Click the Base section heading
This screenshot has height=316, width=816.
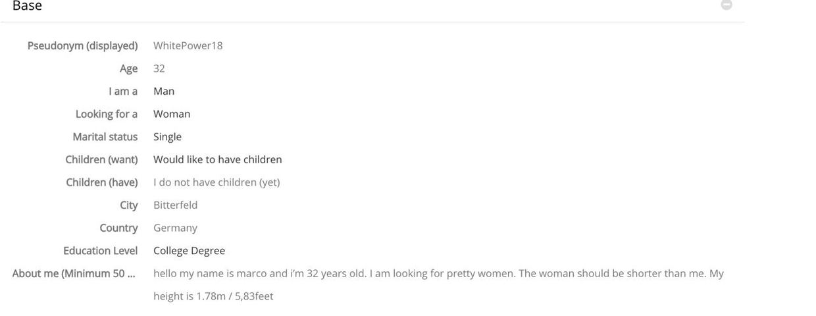tap(28, 6)
